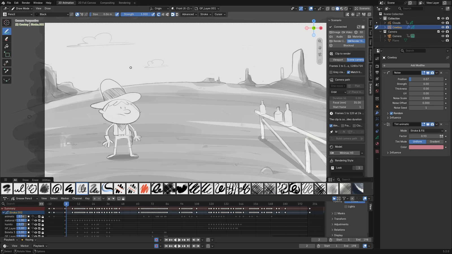The height and width of the screenshot is (254, 452).
Task: Click the brush Strength slider
Action: [x=136, y=14]
